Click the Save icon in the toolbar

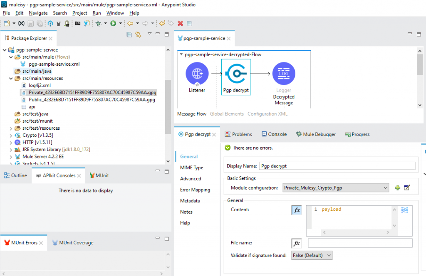pyautogui.click(x=30, y=24)
